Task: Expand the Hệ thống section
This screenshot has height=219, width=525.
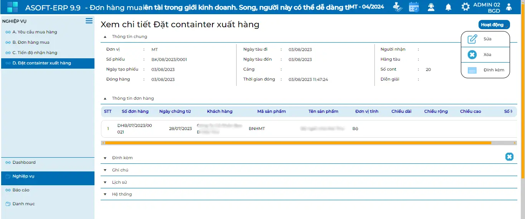Action: [x=105, y=194]
